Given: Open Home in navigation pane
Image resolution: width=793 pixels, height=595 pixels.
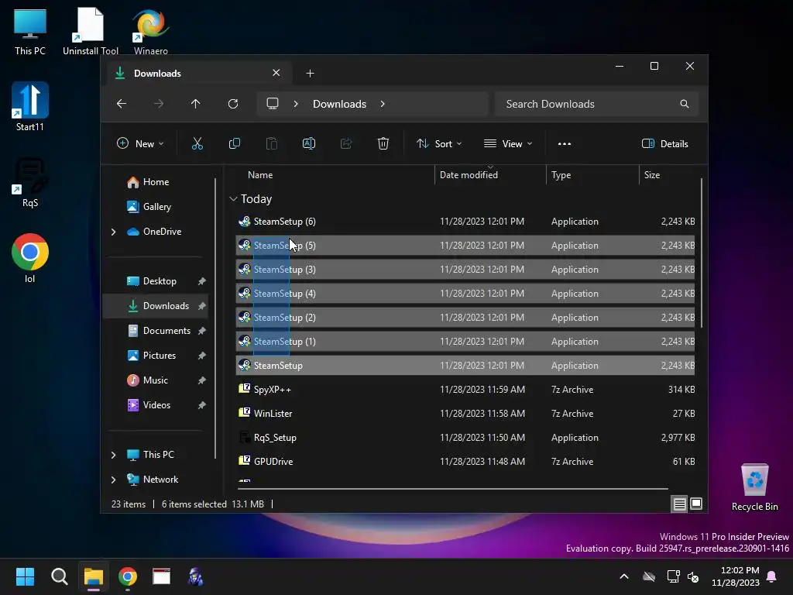Looking at the screenshot, I should (x=156, y=182).
